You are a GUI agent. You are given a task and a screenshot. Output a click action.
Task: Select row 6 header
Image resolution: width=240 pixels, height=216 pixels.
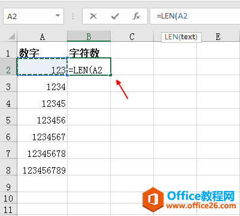click(x=8, y=134)
